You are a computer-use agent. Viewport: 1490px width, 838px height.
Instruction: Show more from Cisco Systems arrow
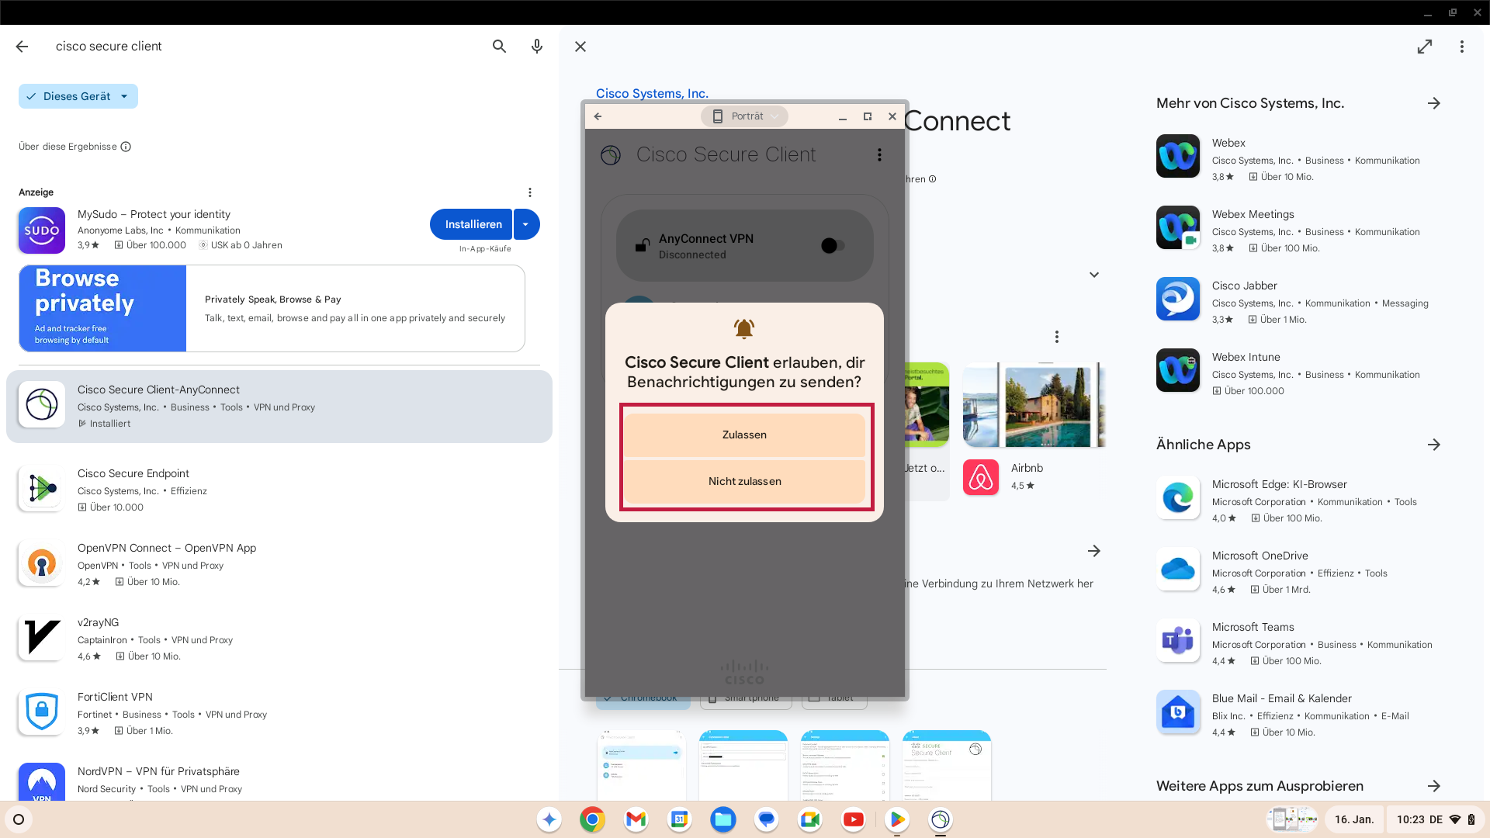tap(1434, 103)
